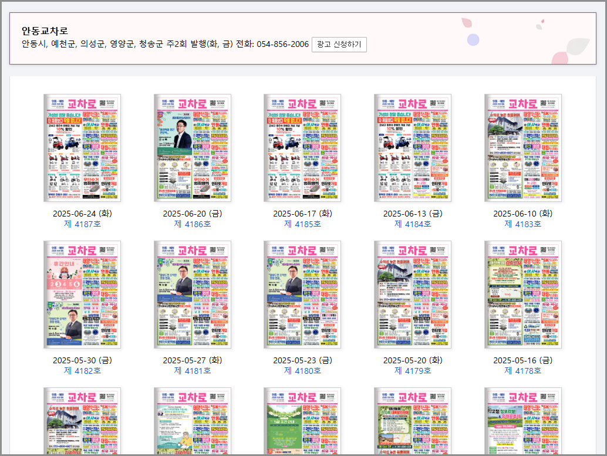Image resolution: width=607 pixels, height=456 pixels.
Task: Open the 2025-06-20 (금) newspaper thumbnail
Action: (x=191, y=148)
